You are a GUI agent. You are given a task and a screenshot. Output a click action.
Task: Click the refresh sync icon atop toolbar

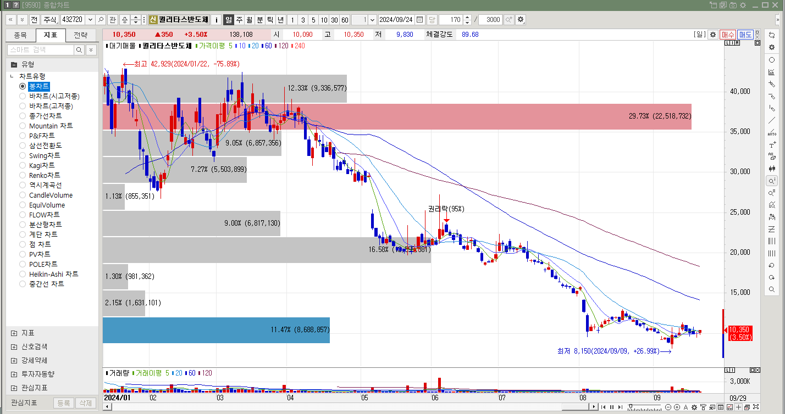point(772,35)
